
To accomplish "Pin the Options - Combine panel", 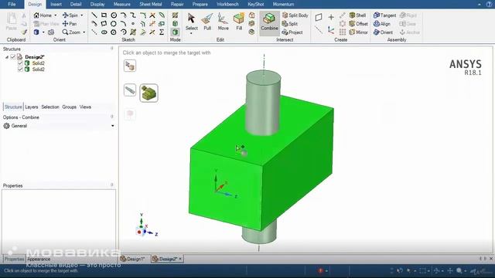I will click(111, 117).
